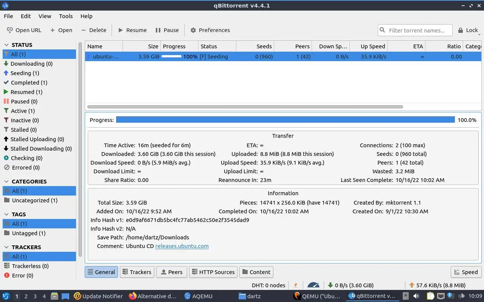Switch to the Trackers tab
Viewport: 484px width, 302px height.
[137, 272]
